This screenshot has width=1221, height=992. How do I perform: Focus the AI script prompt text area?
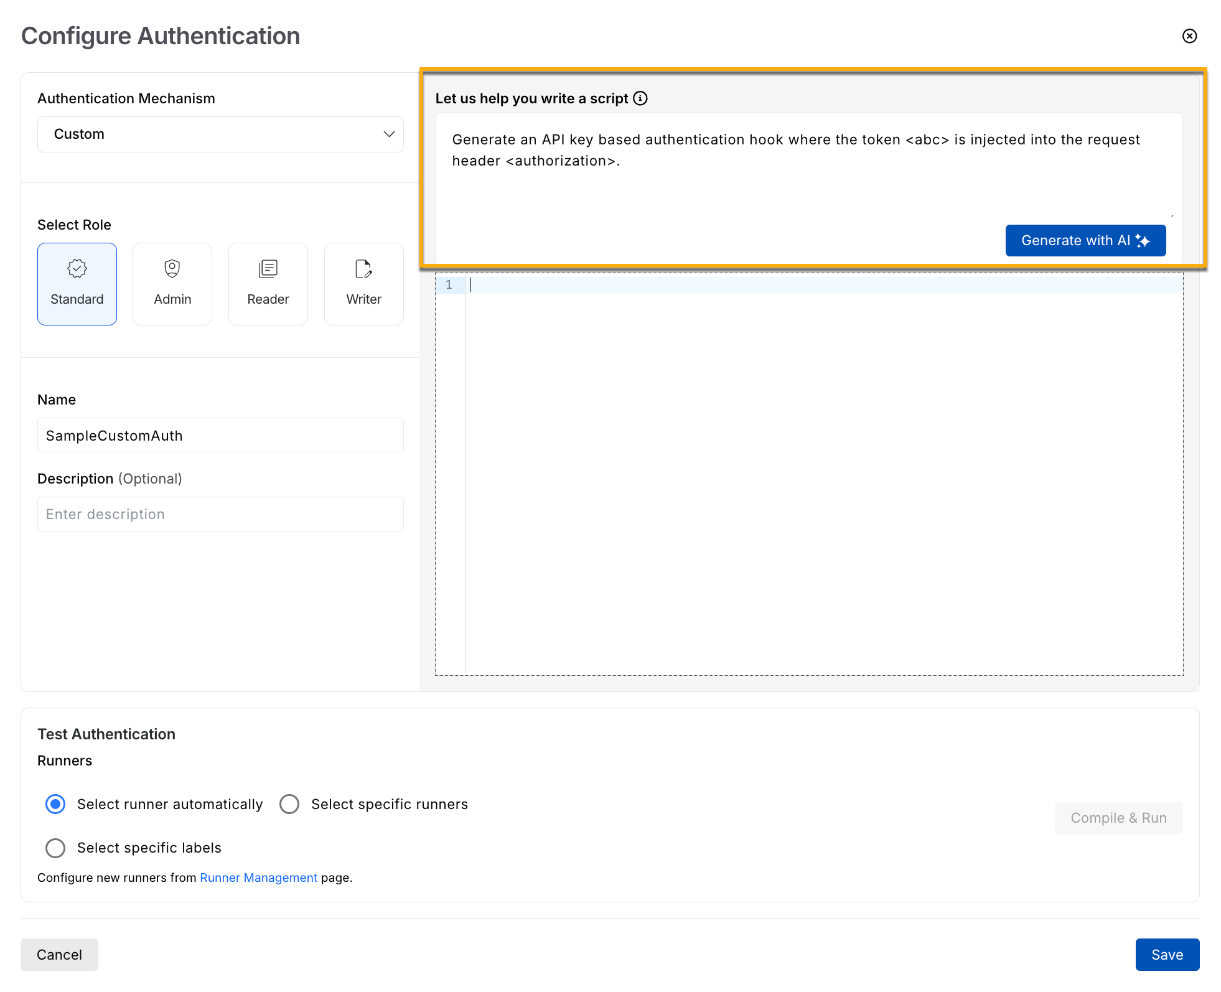(809, 165)
